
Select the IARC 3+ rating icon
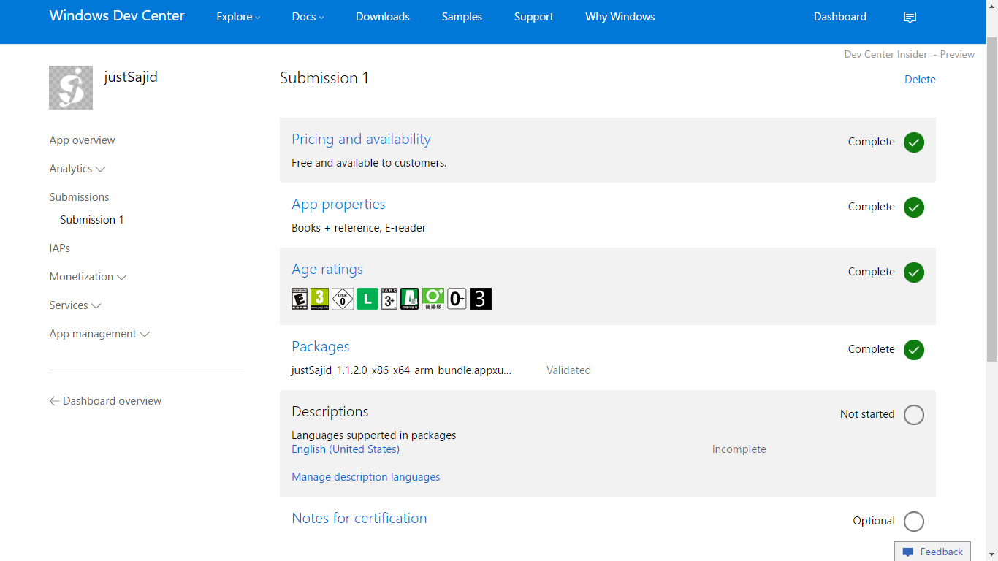tap(389, 299)
